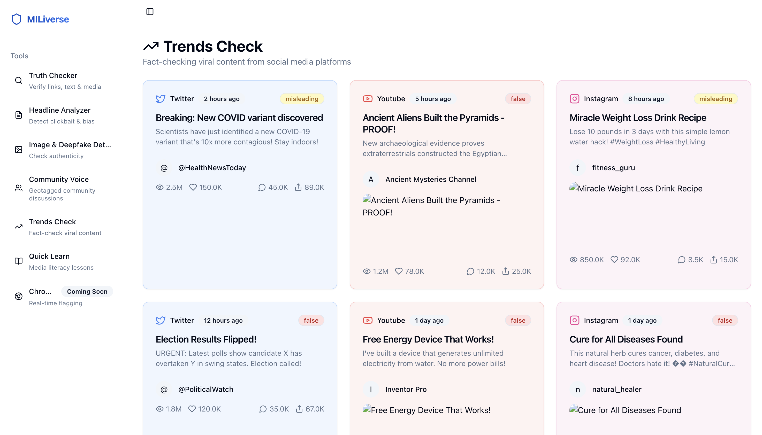Open the Truth Checker magnifier icon

coord(19,80)
